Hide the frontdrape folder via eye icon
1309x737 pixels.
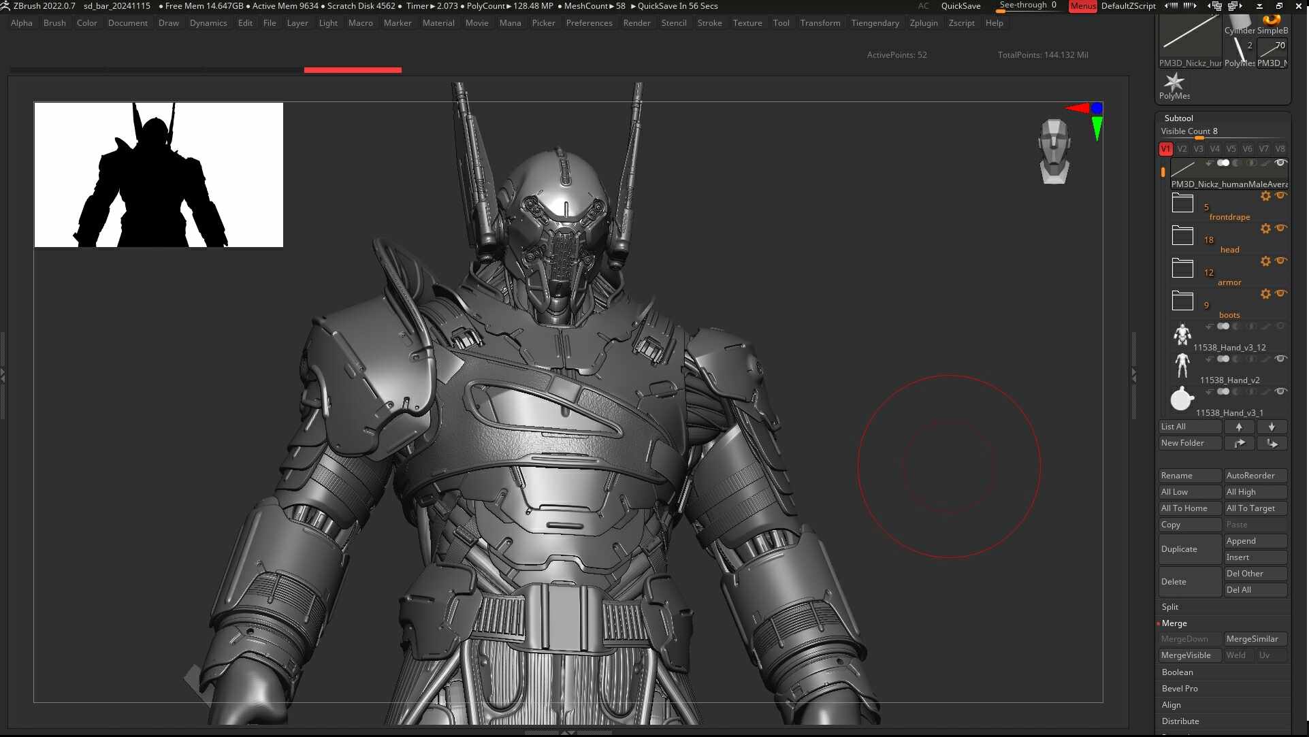pyautogui.click(x=1281, y=196)
